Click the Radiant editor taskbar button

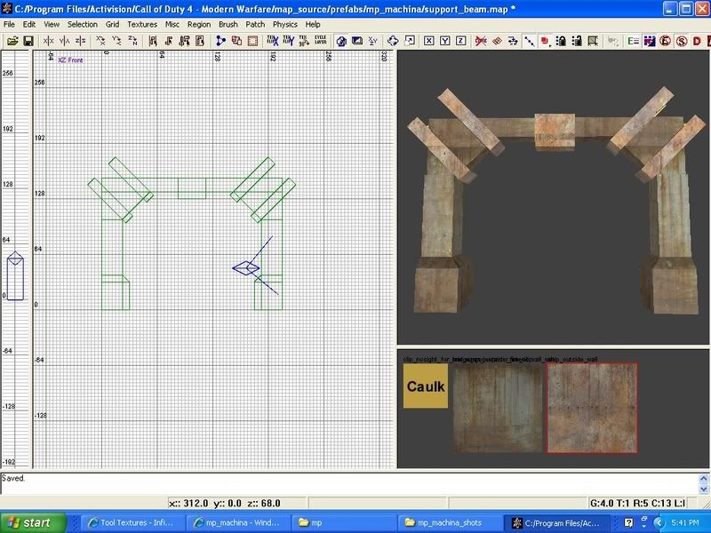pos(556,522)
